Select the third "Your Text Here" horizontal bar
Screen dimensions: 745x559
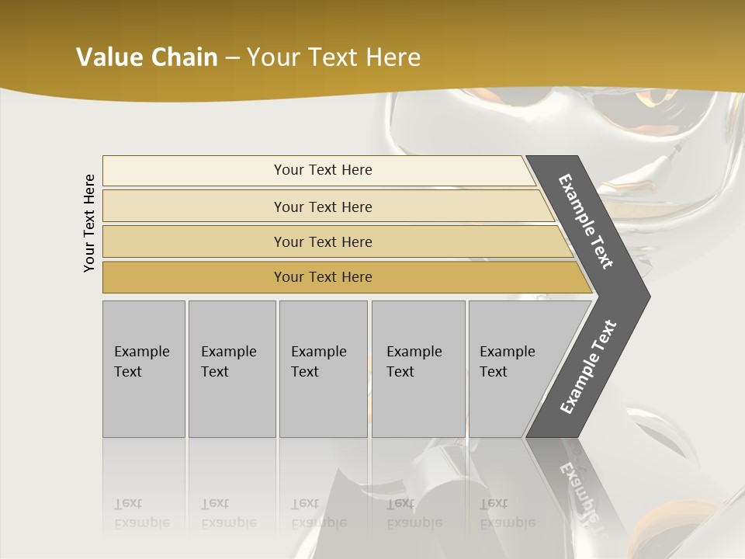click(323, 241)
